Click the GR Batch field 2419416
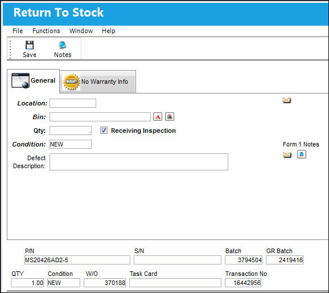The height and width of the screenshot is (293, 329). coord(285,260)
